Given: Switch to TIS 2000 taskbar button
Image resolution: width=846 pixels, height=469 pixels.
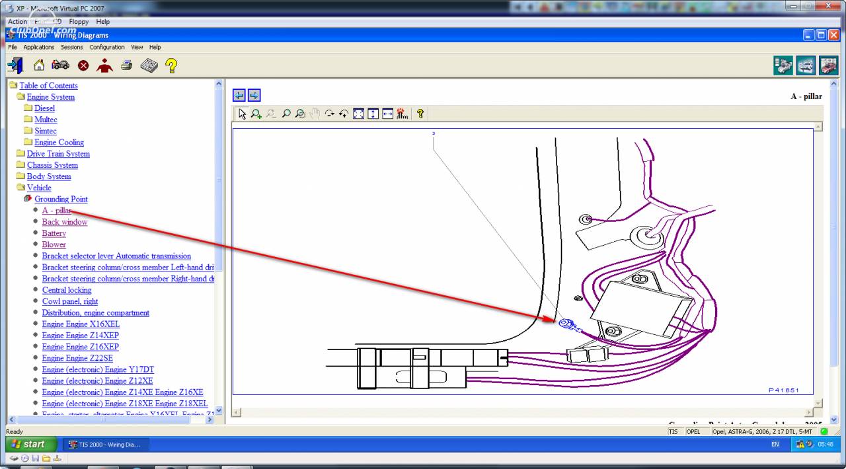Looking at the screenshot, I should point(106,445).
